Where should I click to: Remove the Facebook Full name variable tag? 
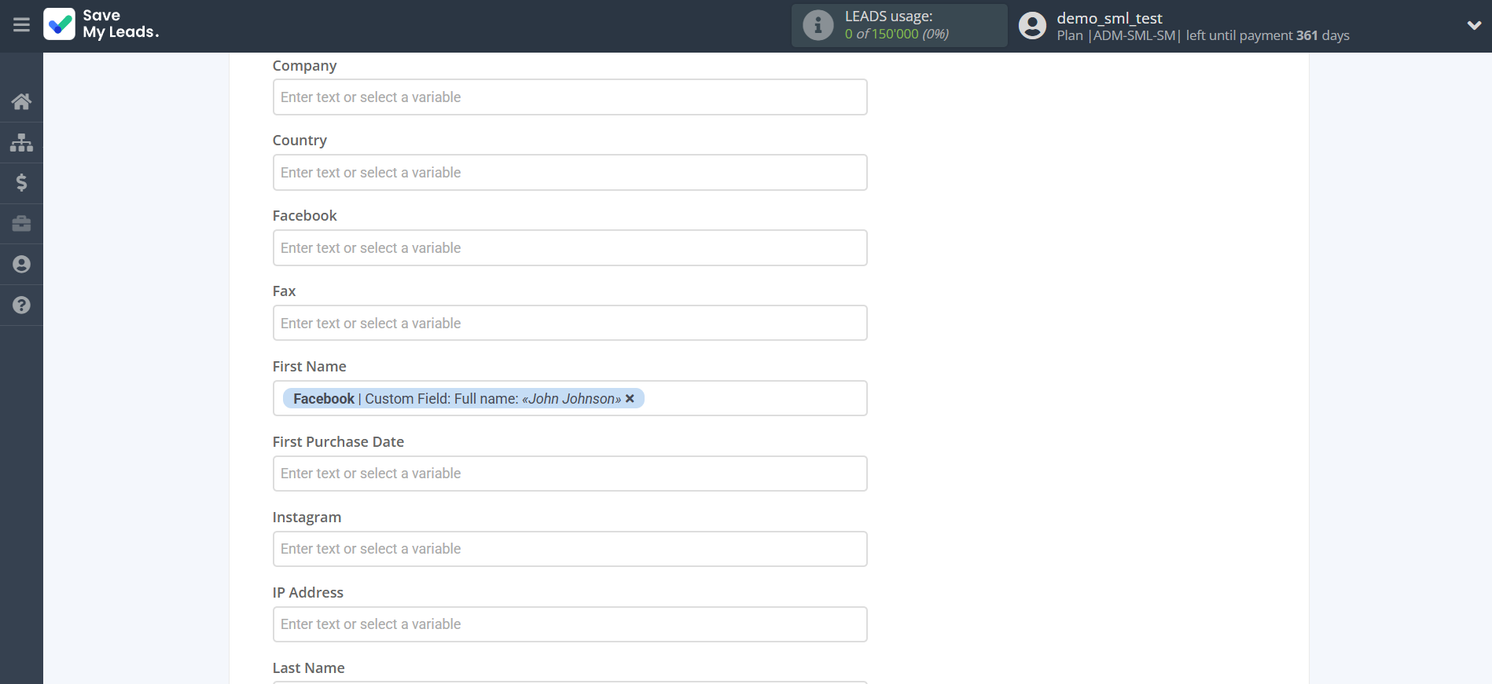(630, 399)
